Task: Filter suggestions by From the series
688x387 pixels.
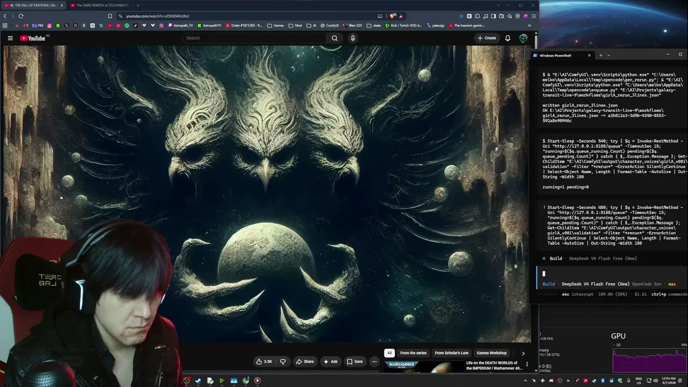Action: (413, 353)
